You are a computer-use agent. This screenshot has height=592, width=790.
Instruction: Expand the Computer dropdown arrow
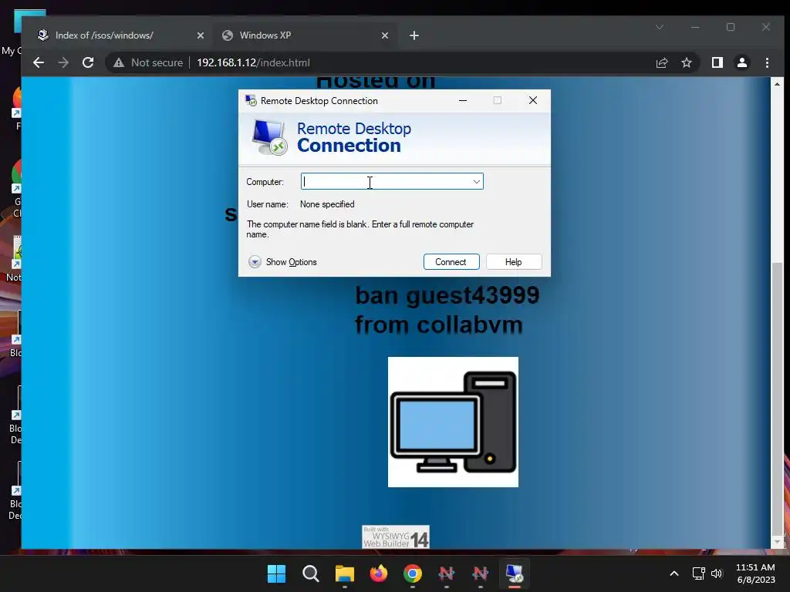[476, 181]
